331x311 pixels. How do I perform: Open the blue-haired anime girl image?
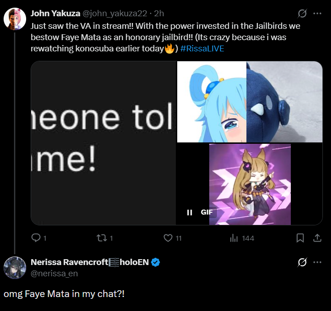(x=211, y=102)
